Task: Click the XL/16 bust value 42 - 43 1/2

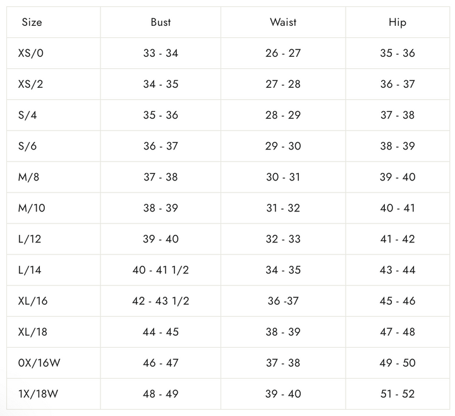Action: 161,300
